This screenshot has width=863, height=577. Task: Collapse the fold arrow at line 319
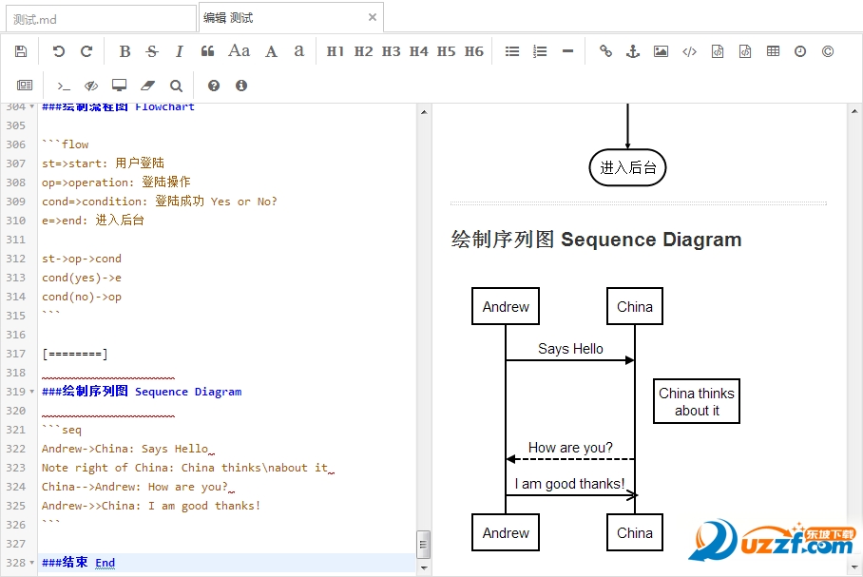(32, 392)
